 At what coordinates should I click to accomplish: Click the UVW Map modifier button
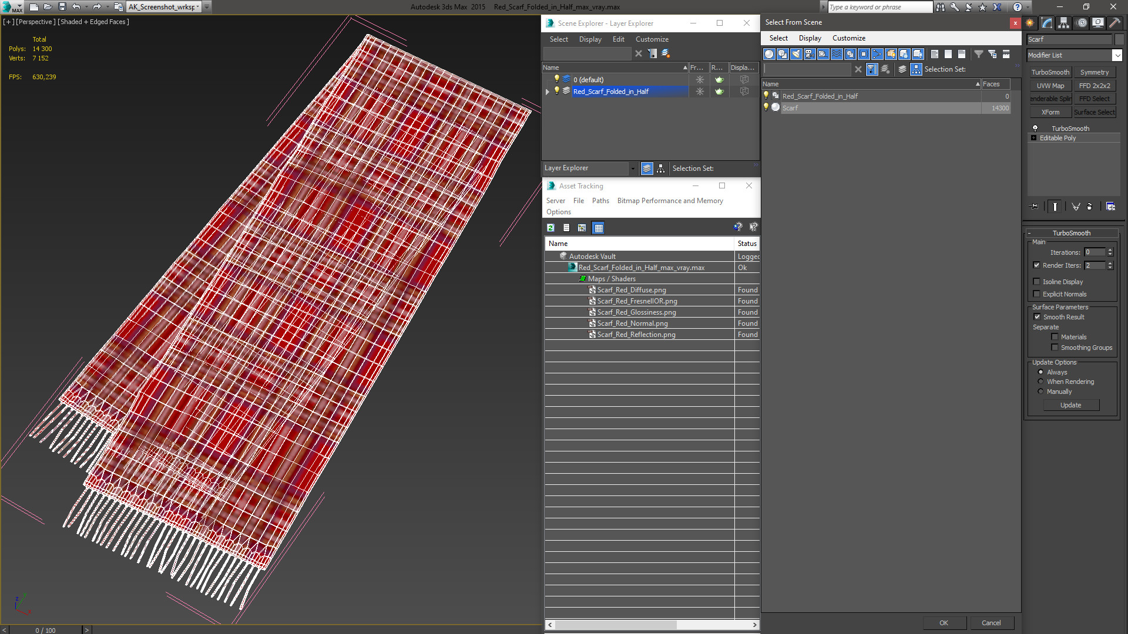pyautogui.click(x=1050, y=86)
